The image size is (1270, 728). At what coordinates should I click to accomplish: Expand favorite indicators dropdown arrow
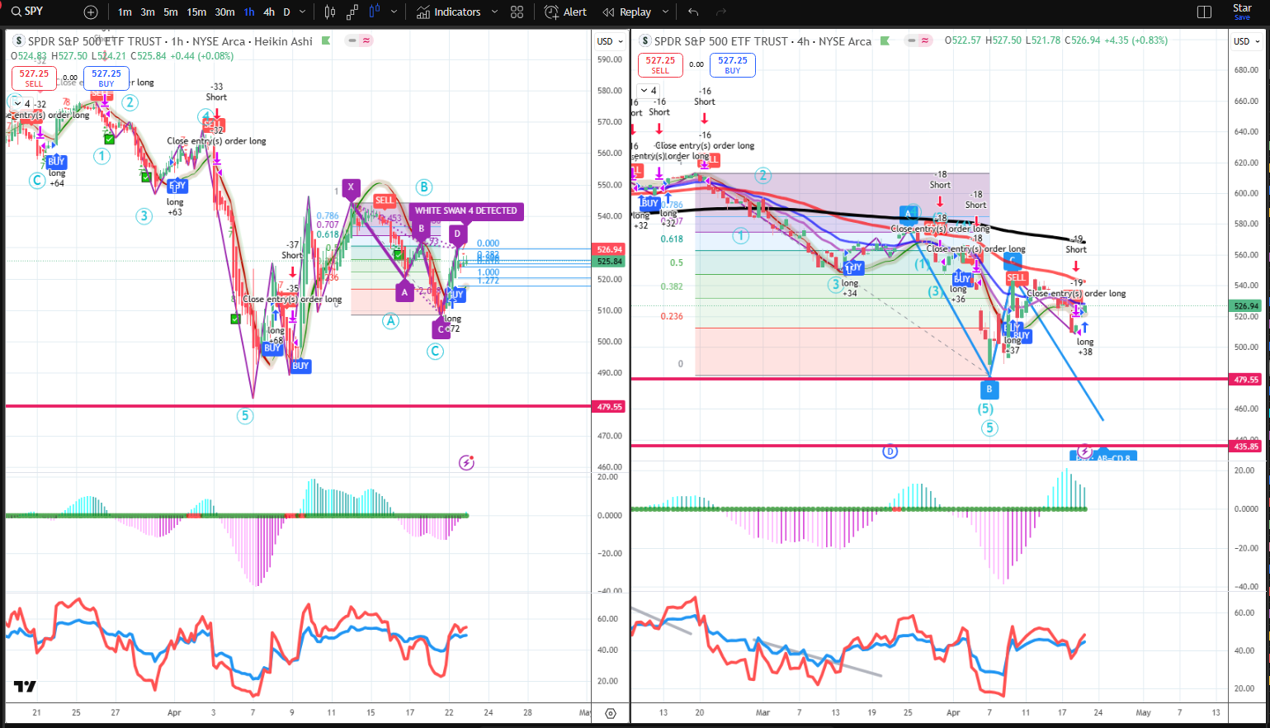[494, 12]
